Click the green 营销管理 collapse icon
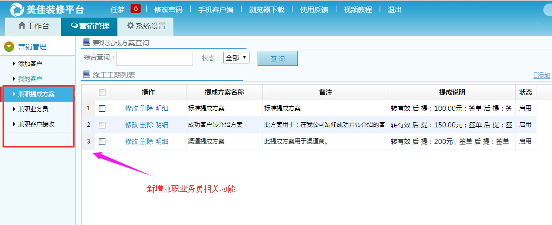The height and width of the screenshot is (225, 552). (9, 47)
